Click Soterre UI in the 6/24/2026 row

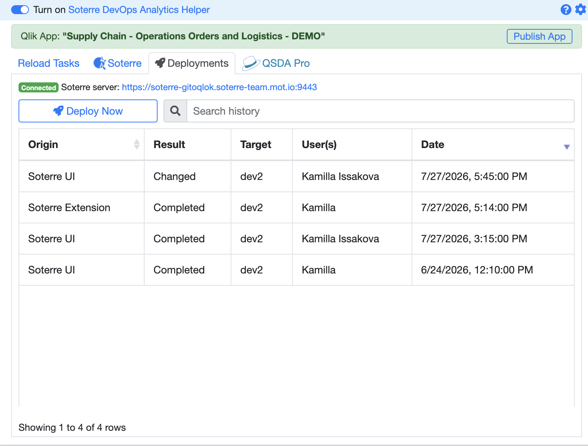coord(52,270)
